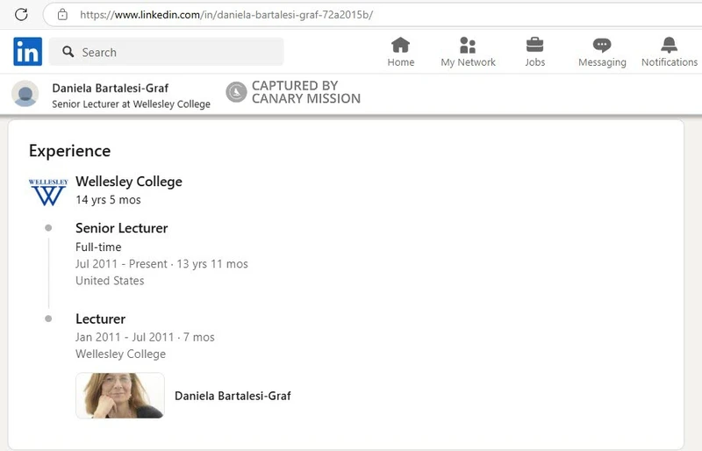The height and width of the screenshot is (451, 702).
Task: Click the 'Full-time' employment type text
Action: click(98, 247)
